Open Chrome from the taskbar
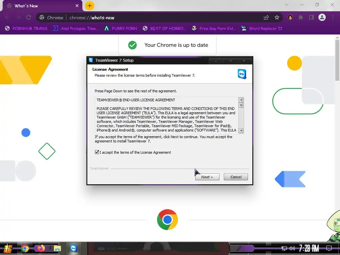The height and width of the screenshot is (255, 340). pyautogui.click(x=25, y=248)
